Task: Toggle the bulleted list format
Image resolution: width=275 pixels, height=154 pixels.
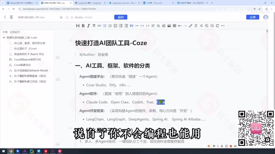Action: point(105,26)
